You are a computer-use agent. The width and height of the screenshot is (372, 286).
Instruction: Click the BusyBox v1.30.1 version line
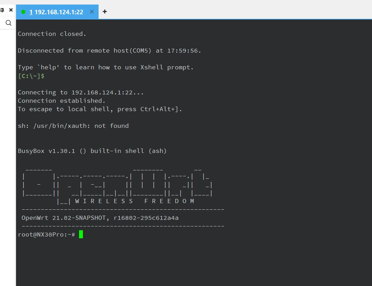tap(92, 151)
